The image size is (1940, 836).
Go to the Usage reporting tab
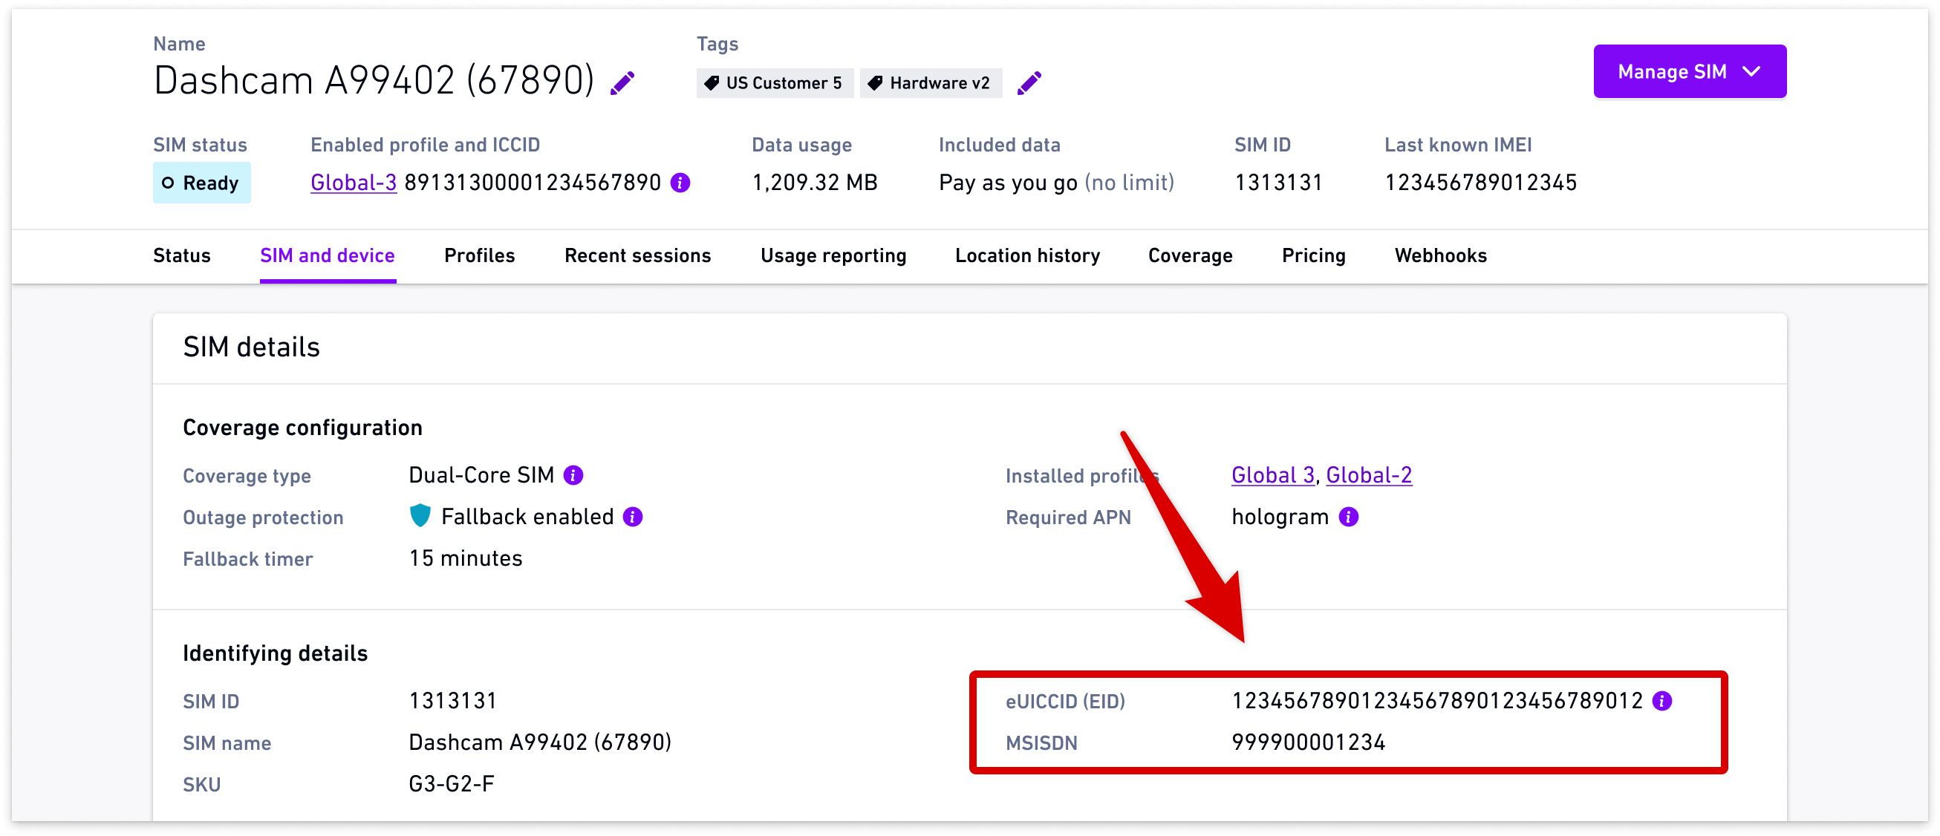pyautogui.click(x=833, y=255)
